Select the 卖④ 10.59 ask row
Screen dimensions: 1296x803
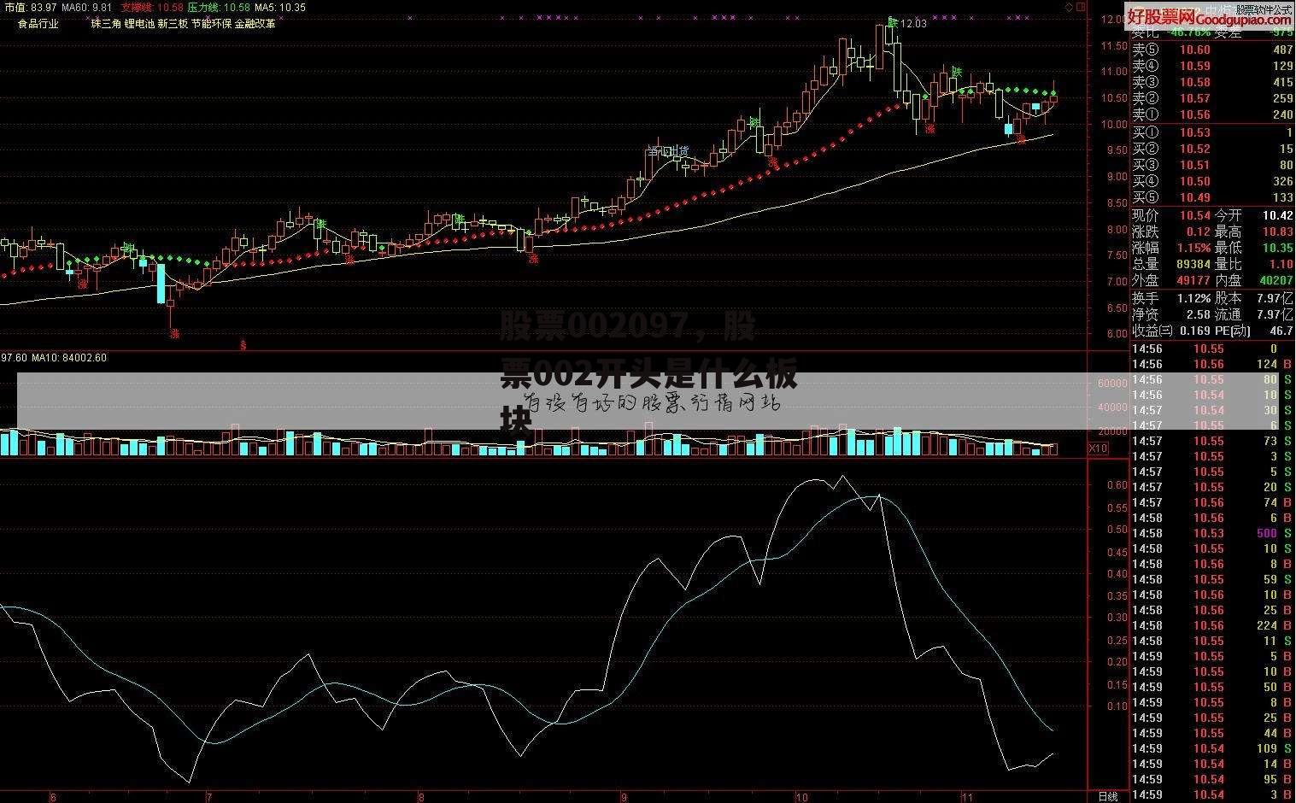tap(1212, 66)
